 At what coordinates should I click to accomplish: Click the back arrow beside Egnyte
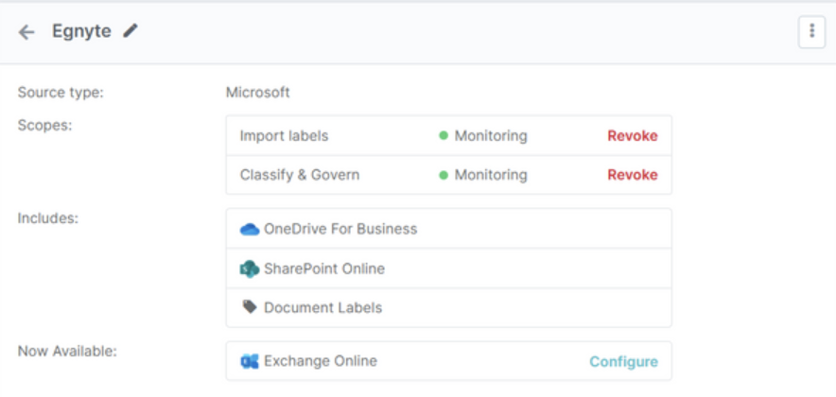click(x=26, y=32)
